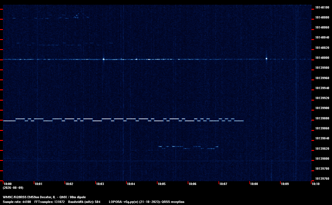This screenshot has width=332, height=205.
Task: Click frequency label 10139900
Action: (x=322, y=108)
